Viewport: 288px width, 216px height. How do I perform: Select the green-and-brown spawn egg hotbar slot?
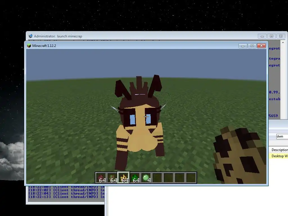[x=112, y=178]
